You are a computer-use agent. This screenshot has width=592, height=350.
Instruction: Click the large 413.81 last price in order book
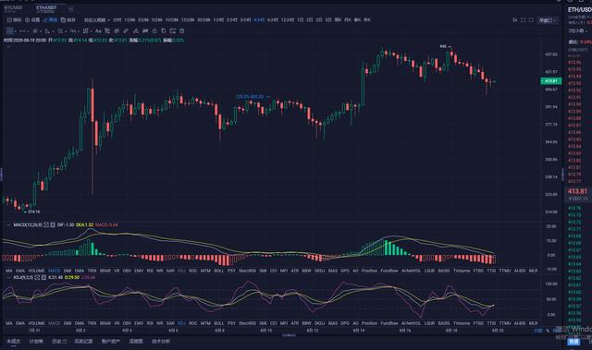577,191
